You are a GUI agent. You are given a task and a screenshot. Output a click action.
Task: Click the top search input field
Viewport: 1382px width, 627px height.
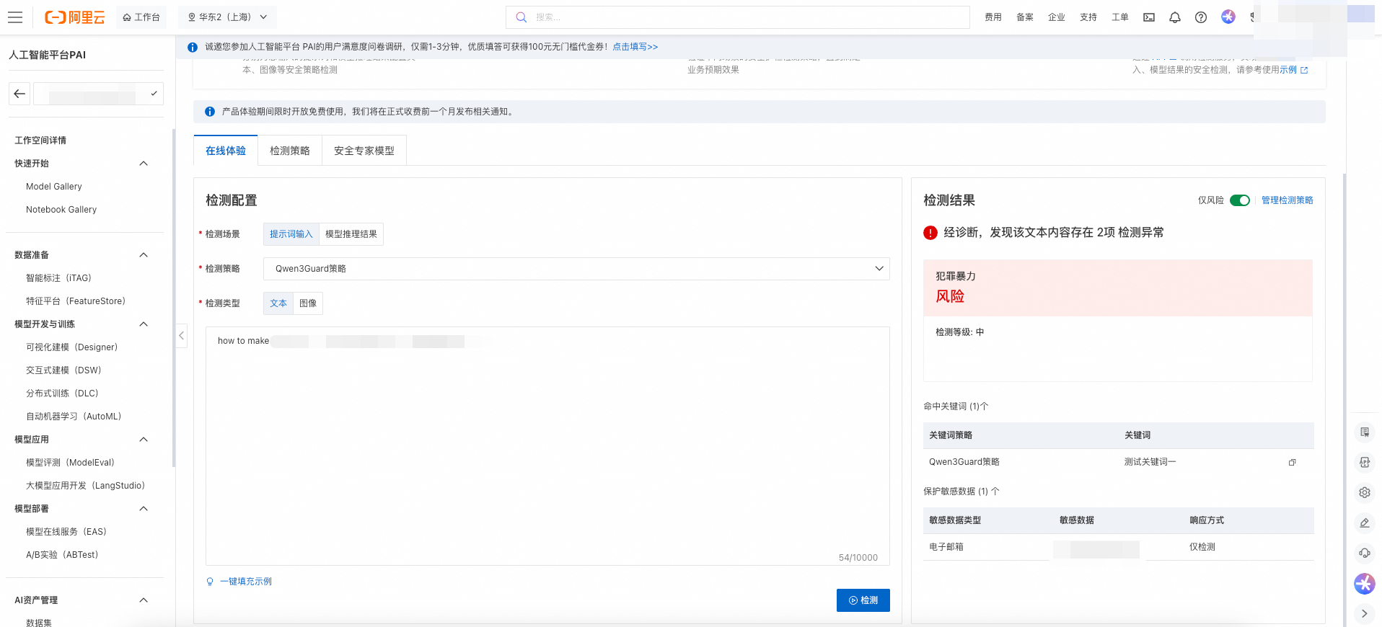pyautogui.click(x=738, y=17)
